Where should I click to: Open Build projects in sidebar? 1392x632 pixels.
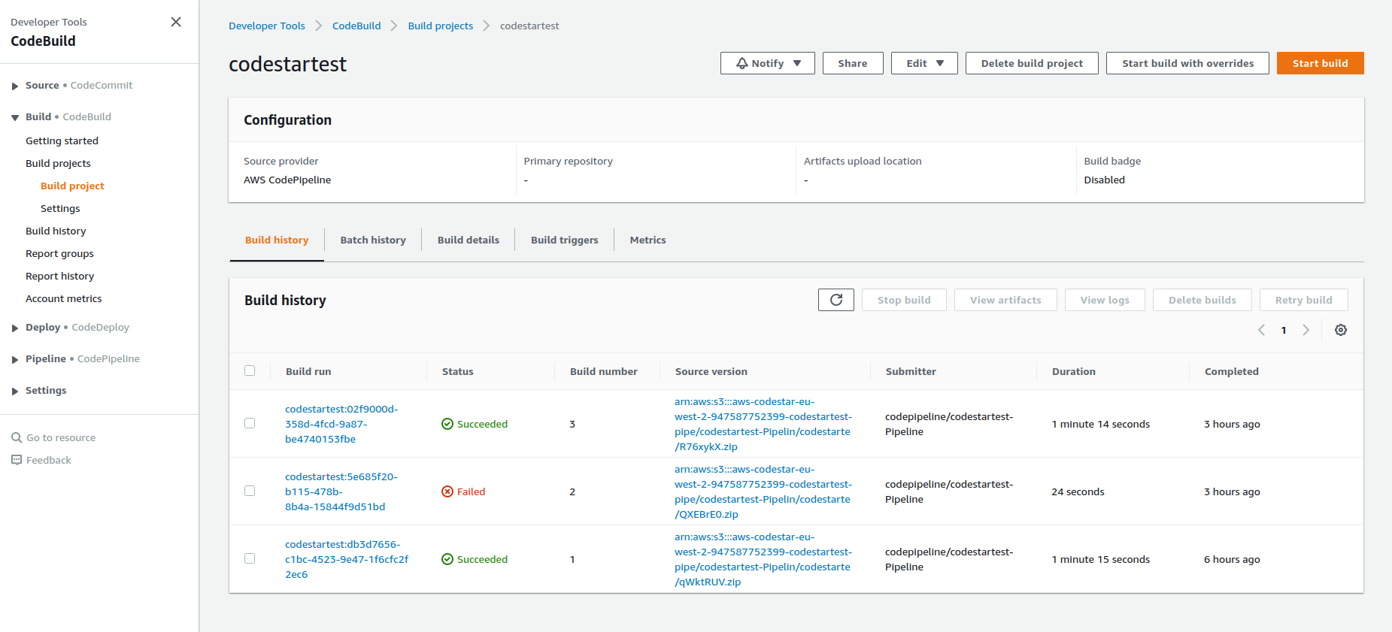58,163
